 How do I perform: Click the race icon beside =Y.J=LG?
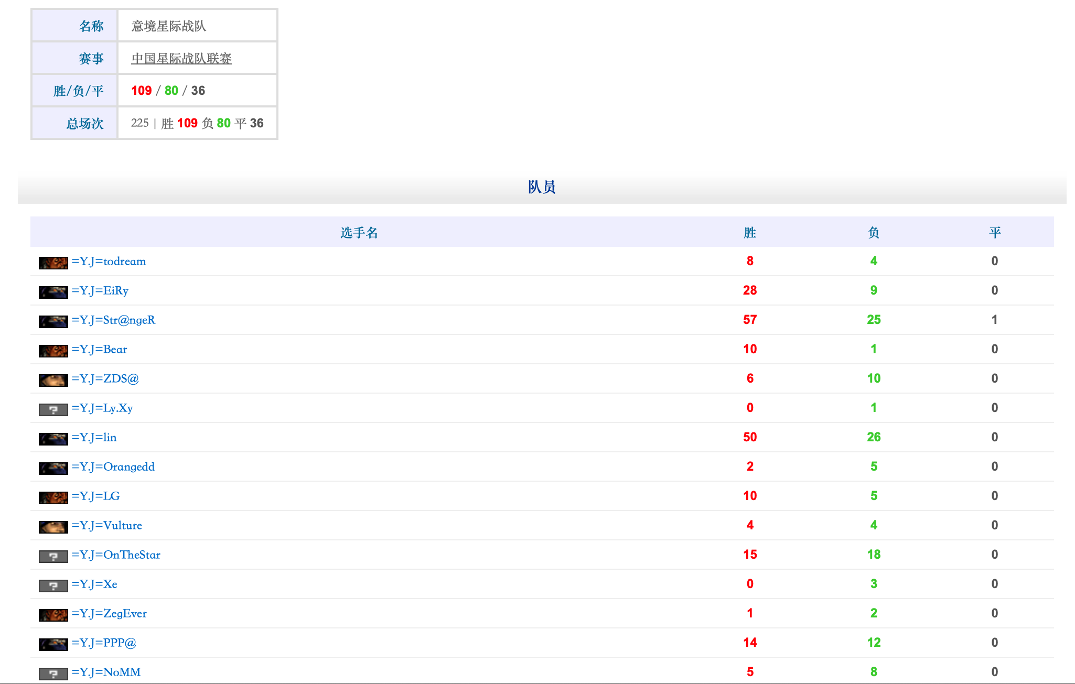point(53,497)
